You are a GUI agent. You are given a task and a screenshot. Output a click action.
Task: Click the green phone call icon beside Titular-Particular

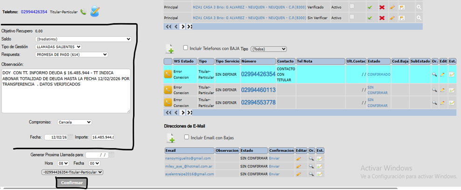pyautogui.click(x=83, y=12)
